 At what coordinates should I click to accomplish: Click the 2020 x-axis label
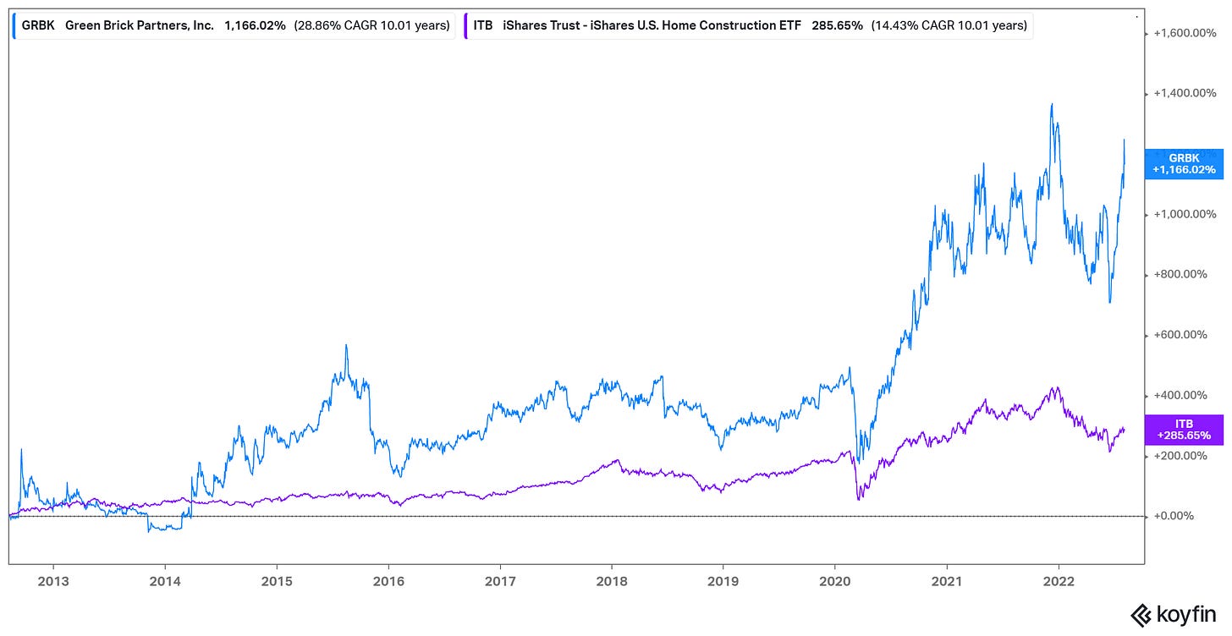[834, 583]
